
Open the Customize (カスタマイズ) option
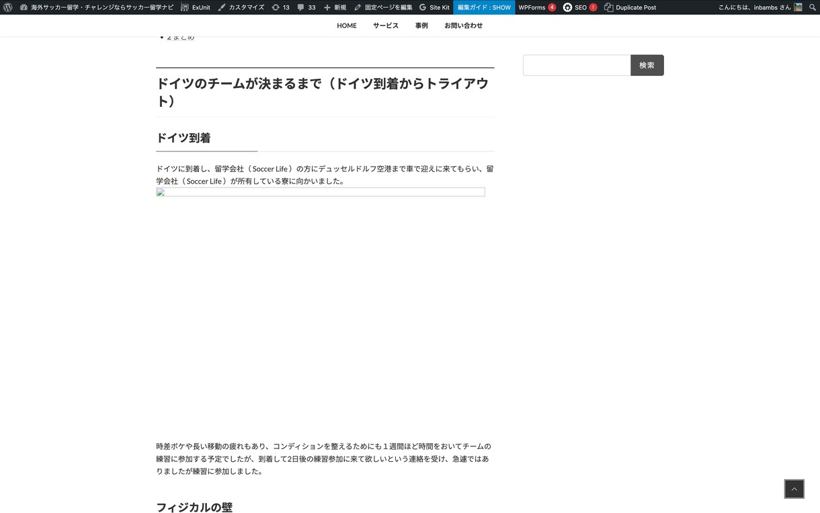241,7
